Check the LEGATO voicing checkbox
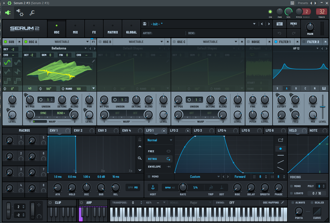The image size is (330, 223). point(292,193)
